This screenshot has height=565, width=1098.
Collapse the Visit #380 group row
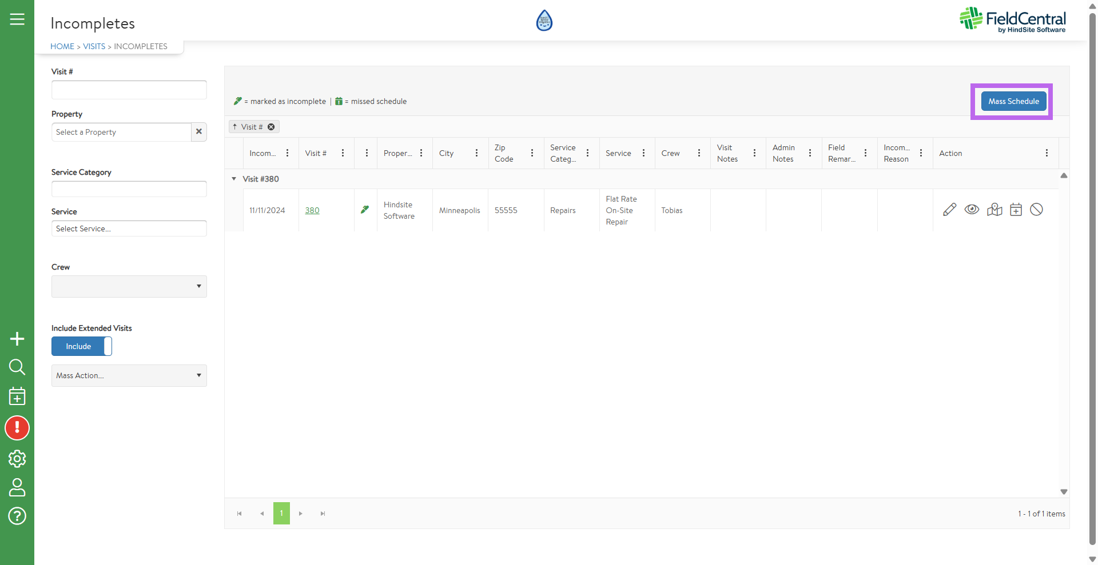(234, 179)
